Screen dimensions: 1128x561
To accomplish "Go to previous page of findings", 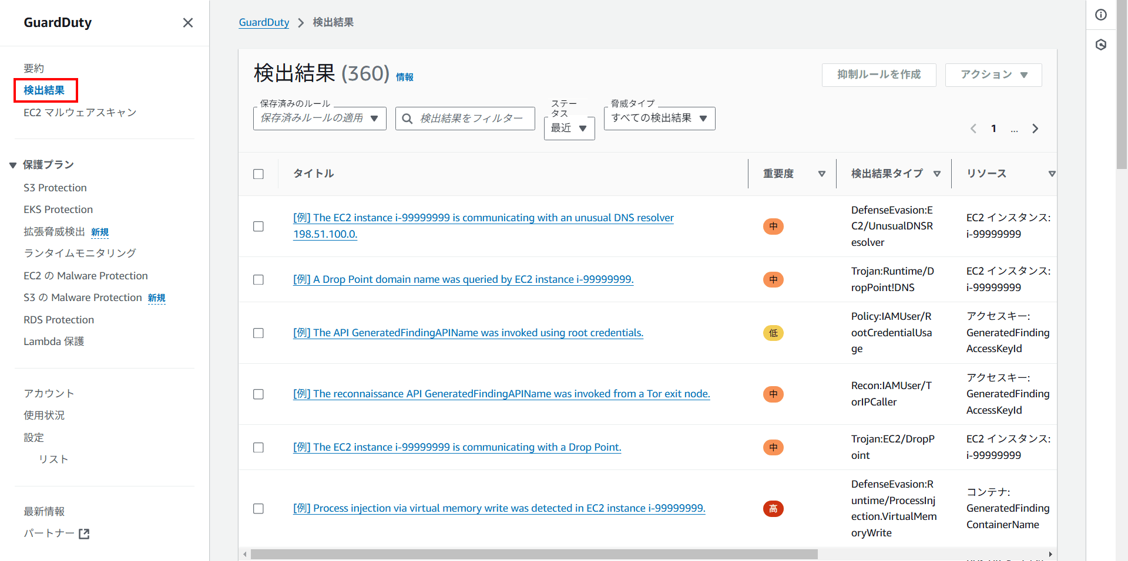I will point(973,129).
